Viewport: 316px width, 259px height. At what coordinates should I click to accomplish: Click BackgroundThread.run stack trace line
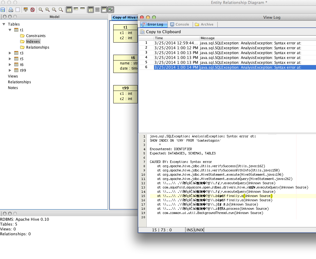click(210, 213)
